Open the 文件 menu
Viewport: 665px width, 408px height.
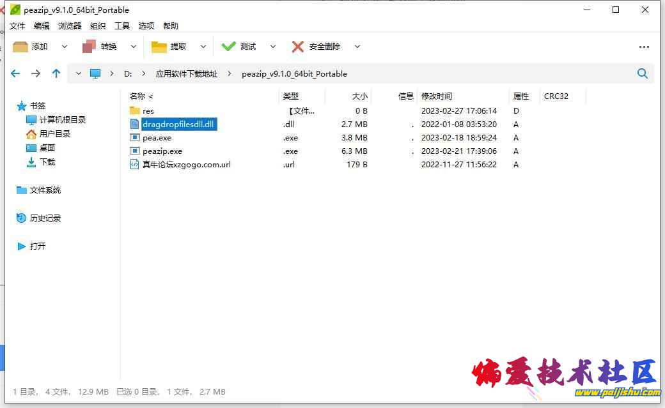click(x=17, y=26)
